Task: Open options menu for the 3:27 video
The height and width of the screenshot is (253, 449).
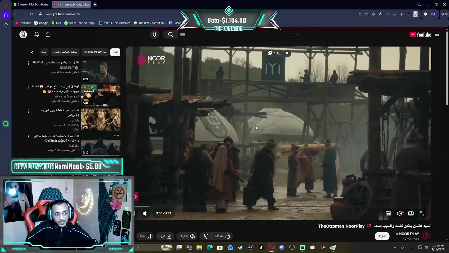Action: coord(28,111)
